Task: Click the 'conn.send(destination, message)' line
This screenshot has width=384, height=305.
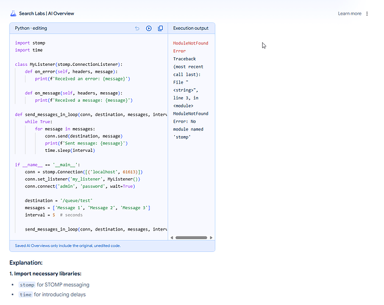Action: tap(84, 136)
